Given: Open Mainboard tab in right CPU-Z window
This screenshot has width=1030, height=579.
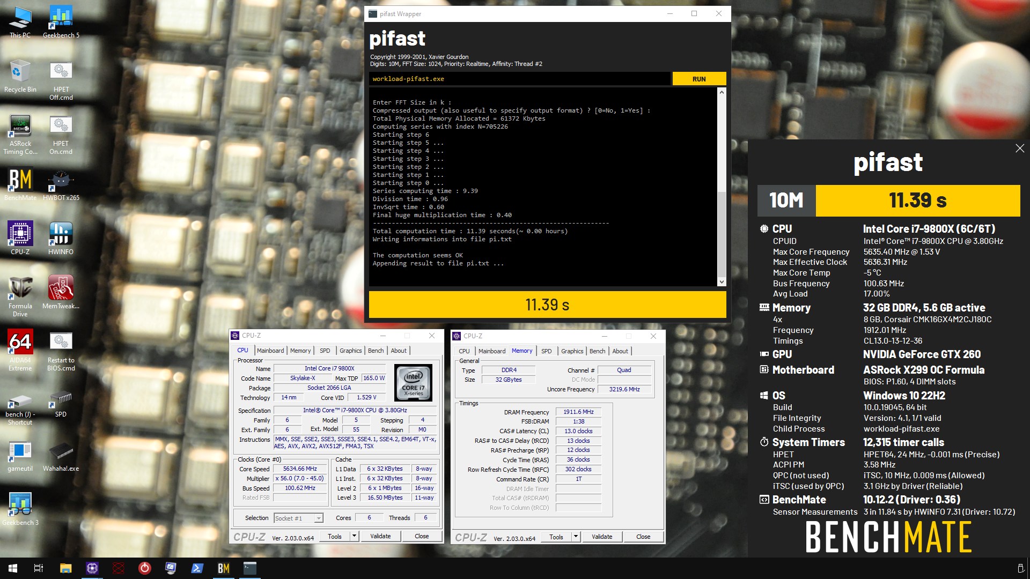Looking at the screenshot, I should pos(492,351).
